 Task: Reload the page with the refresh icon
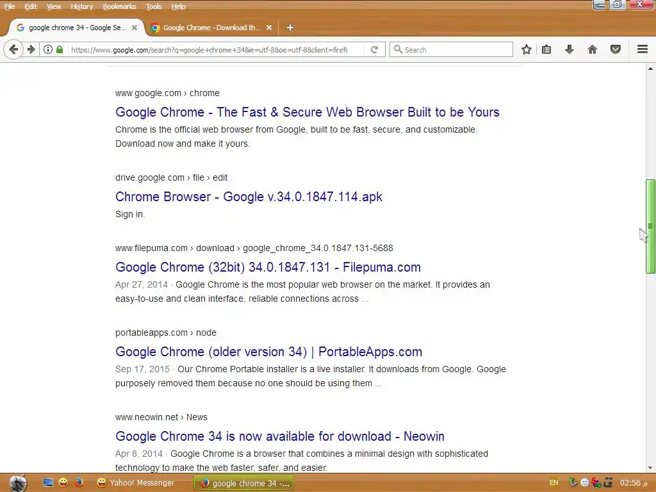tap(374, 49)
